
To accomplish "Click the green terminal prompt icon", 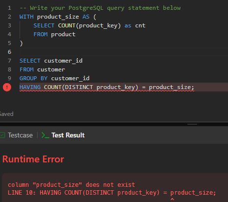I will coord(45,135).
